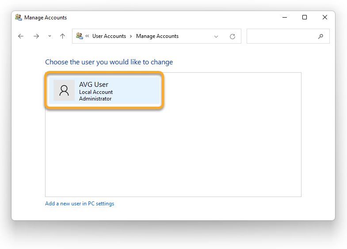Select the AVG User account name

click(94, 85)
